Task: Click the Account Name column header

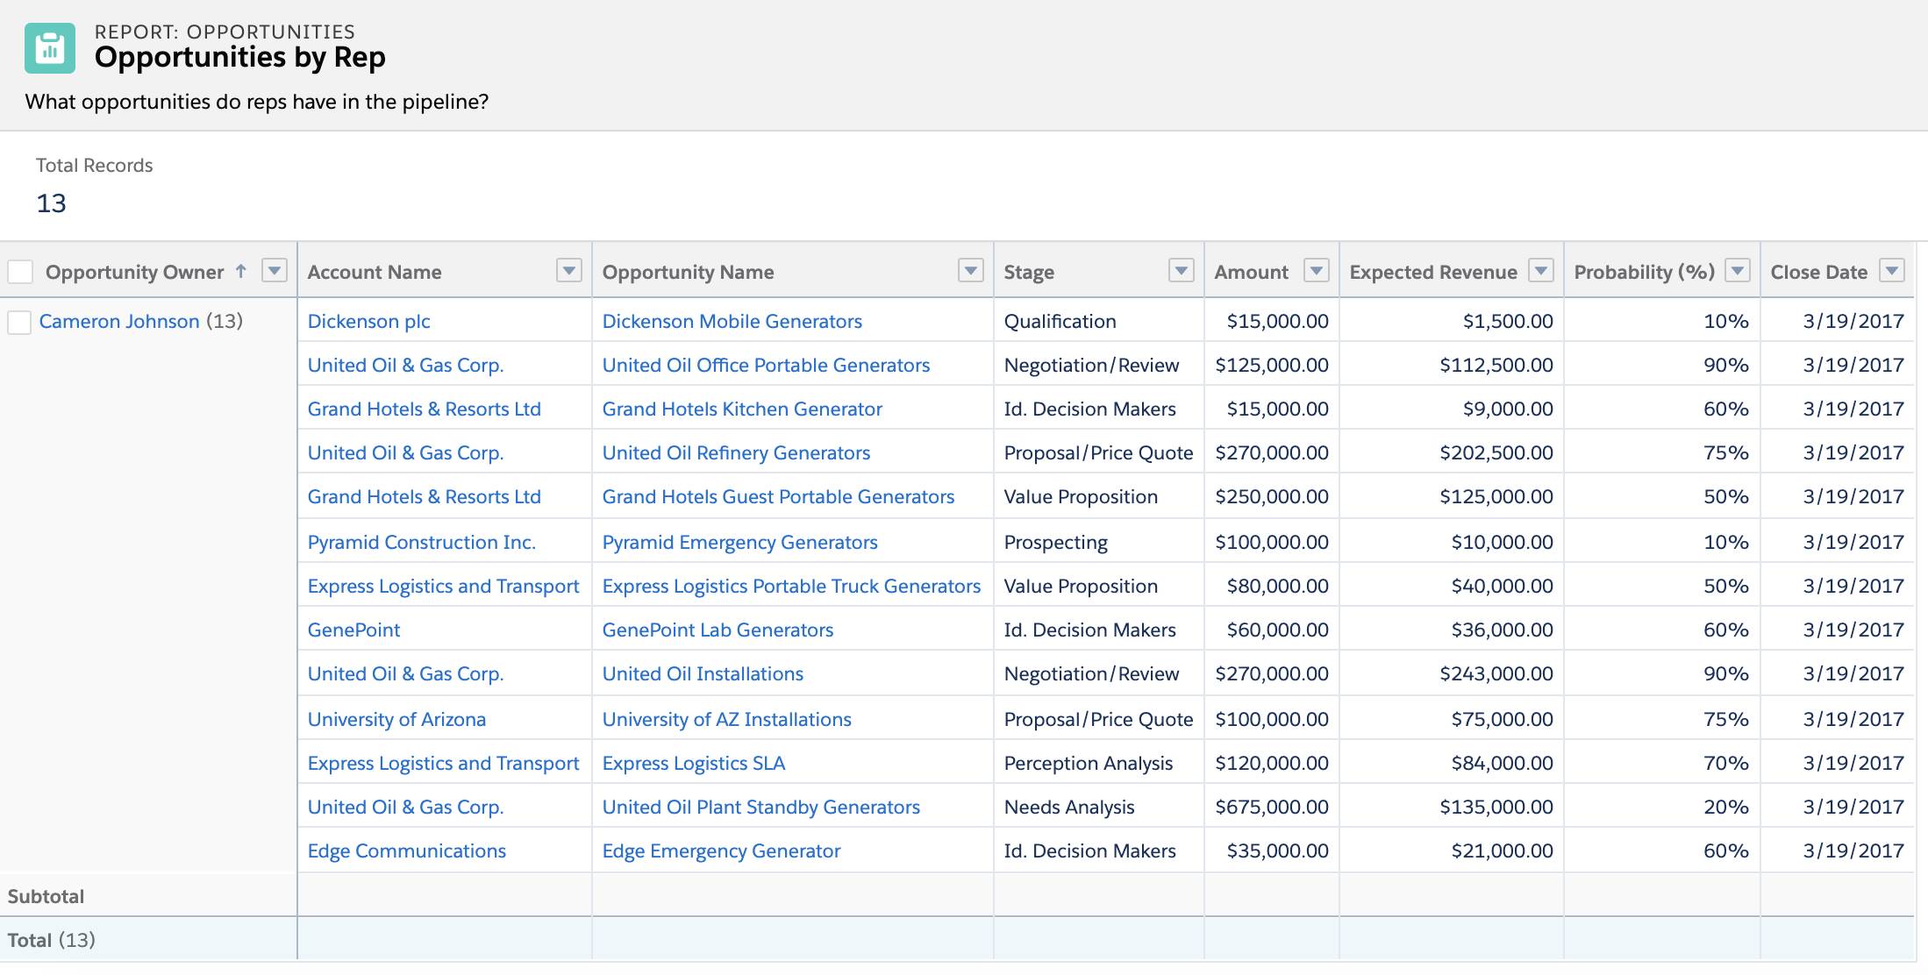Action: pyautogui.click(x=375, y=272)
